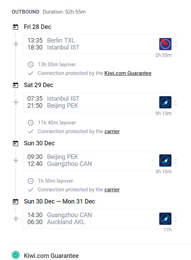Click checkmark icon next to Kiwi.com Guarantee connection
Viewport: 191px width, 260px height.
[x=31, y=73]
